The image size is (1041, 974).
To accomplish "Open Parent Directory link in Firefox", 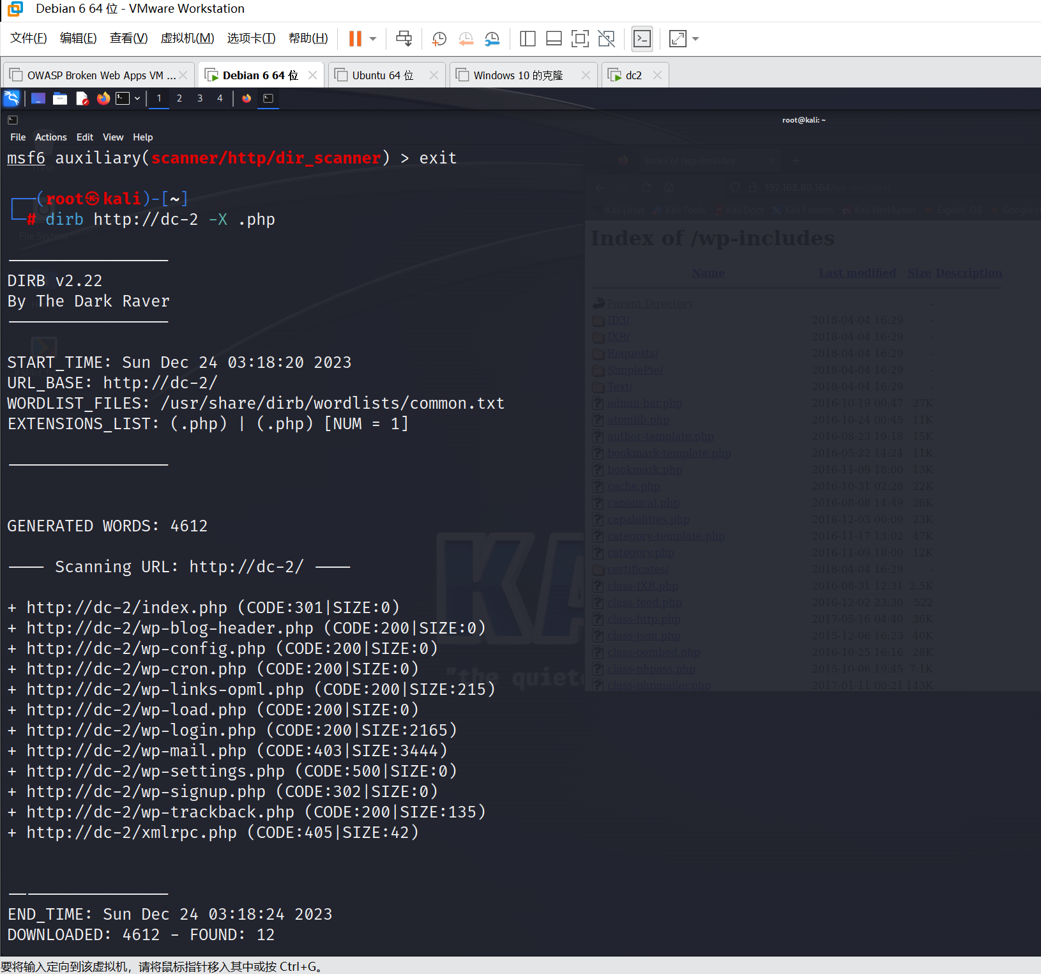I will (x=650, y=303).
